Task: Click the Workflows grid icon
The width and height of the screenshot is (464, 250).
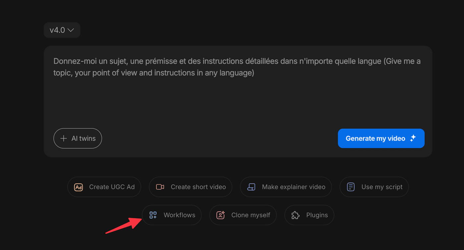Action: tap(153, 215)
